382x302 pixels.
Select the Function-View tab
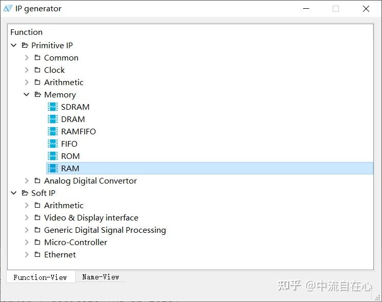(41, 277)
